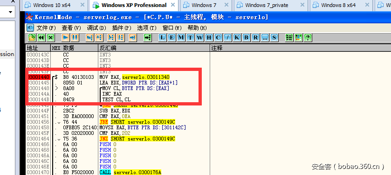Select the LEA EDX, DWORD PTR DS:[EAX+1] line
The image size is (391, 175).
pos(138,83)
